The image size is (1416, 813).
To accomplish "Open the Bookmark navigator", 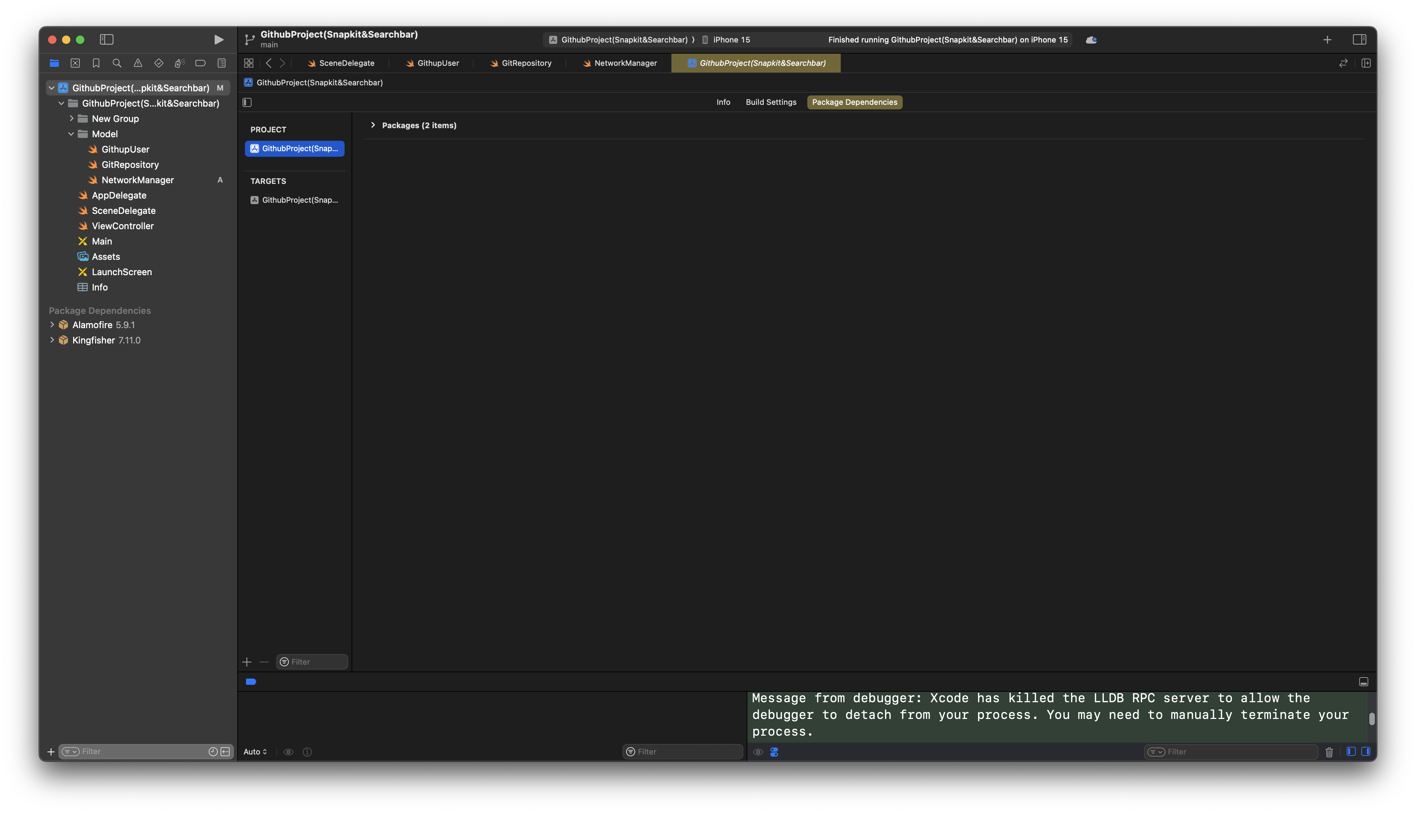I will (96, 63).
